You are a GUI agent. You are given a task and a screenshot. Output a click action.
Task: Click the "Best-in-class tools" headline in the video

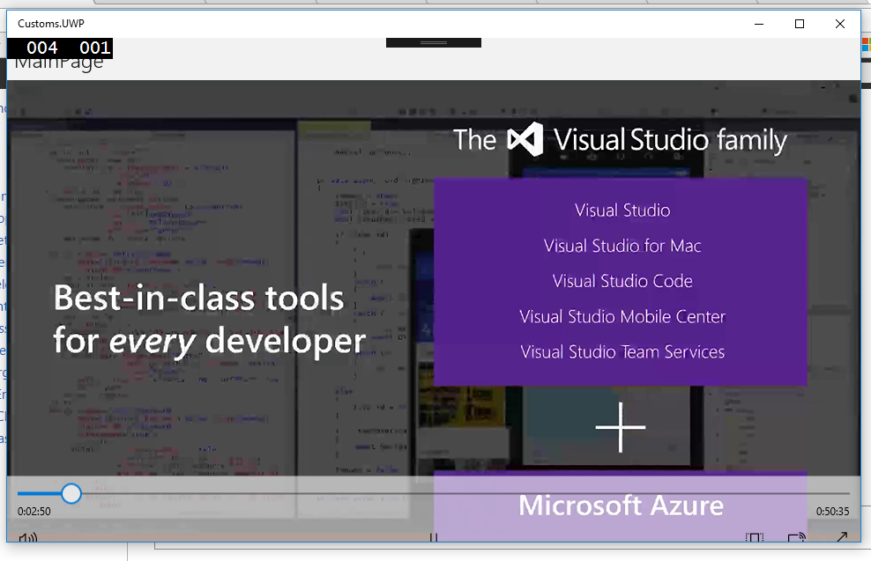tap(199, 298)
